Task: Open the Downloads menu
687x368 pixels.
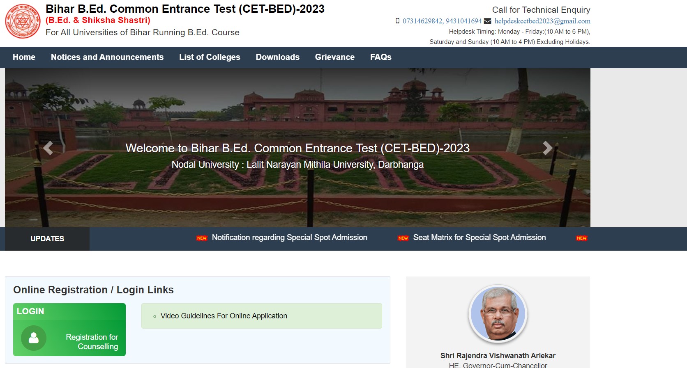Action: coord(278,57)
